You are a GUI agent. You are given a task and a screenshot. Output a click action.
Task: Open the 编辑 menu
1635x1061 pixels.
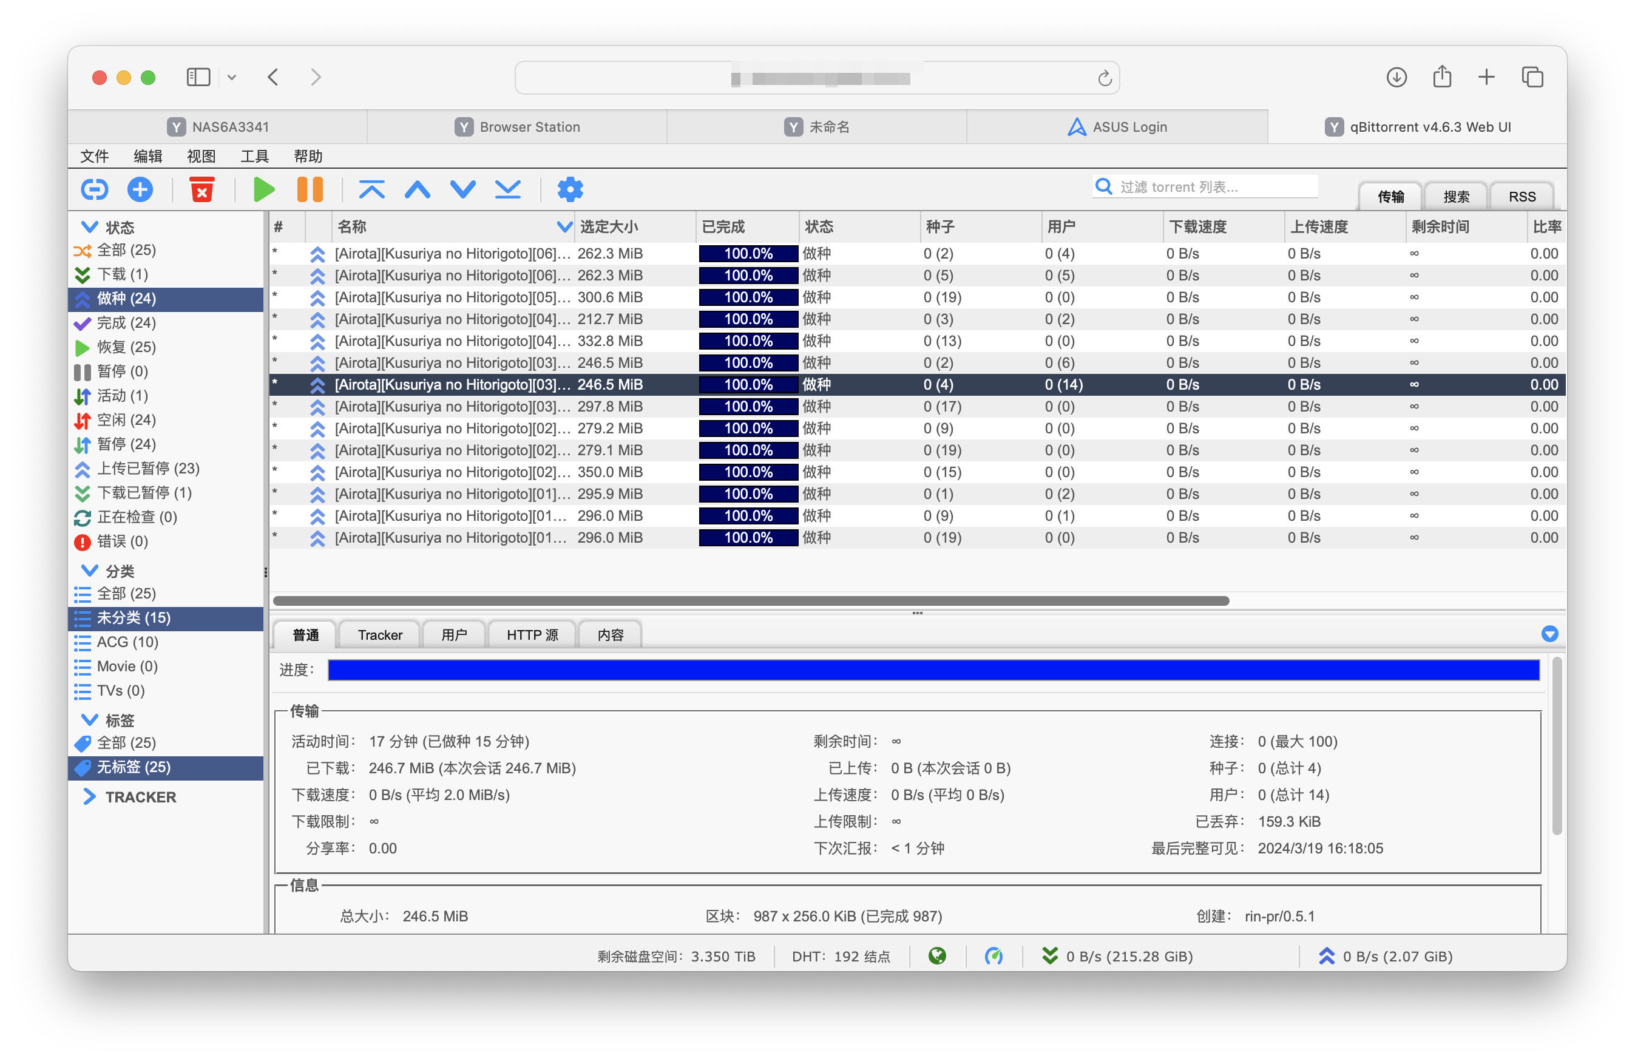147,156
